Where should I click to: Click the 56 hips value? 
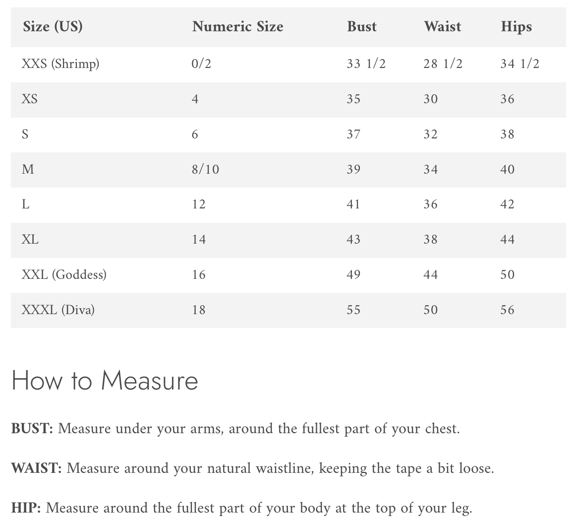point(507,310)
